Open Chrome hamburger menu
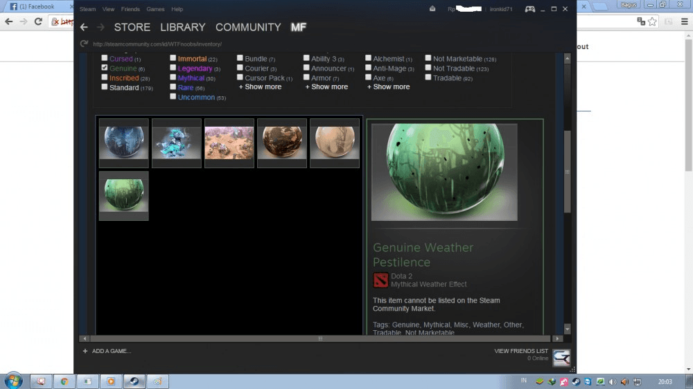This screenshot has height=389, width=693. (x=684, y=21)
